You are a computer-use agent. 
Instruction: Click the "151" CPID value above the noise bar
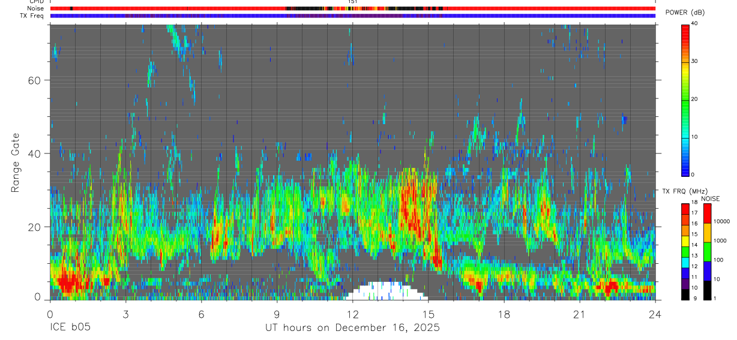click(353, 2)
